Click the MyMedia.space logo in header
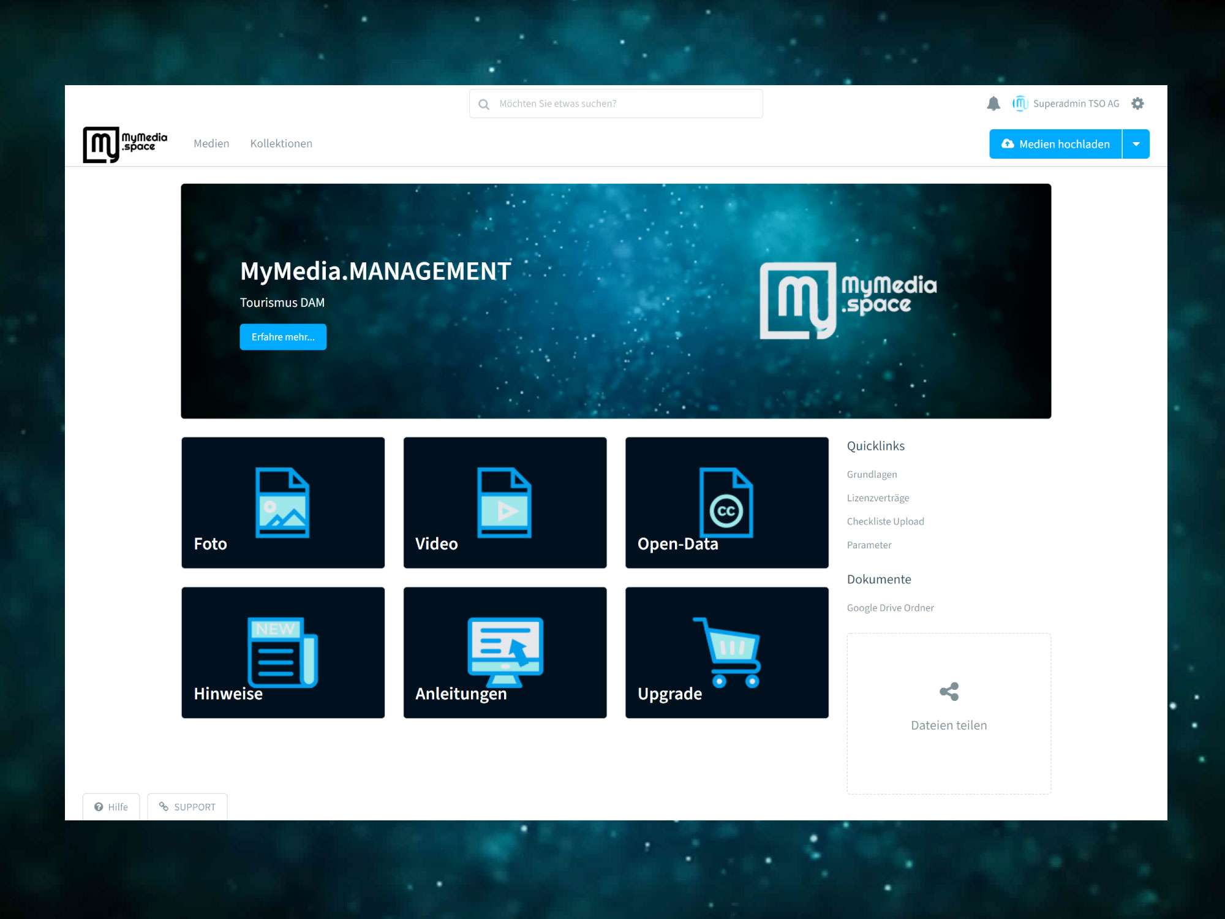The height and width of the screenshot is (919, 1225). tap(125, 145)
